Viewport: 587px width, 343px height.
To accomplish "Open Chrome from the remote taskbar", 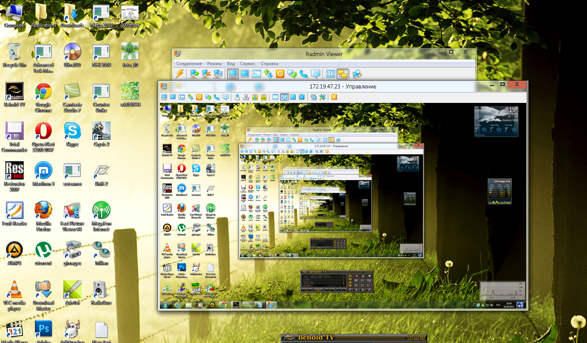I will [x=224, y=305].
